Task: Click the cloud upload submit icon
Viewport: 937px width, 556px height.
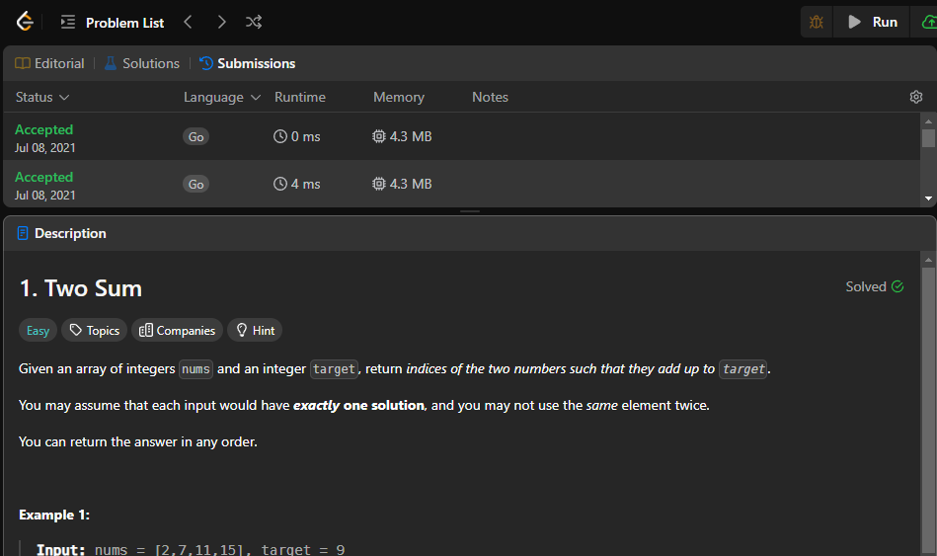Action: coord(927,22)
